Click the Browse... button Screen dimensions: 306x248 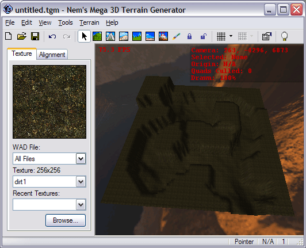pos(66,220)
